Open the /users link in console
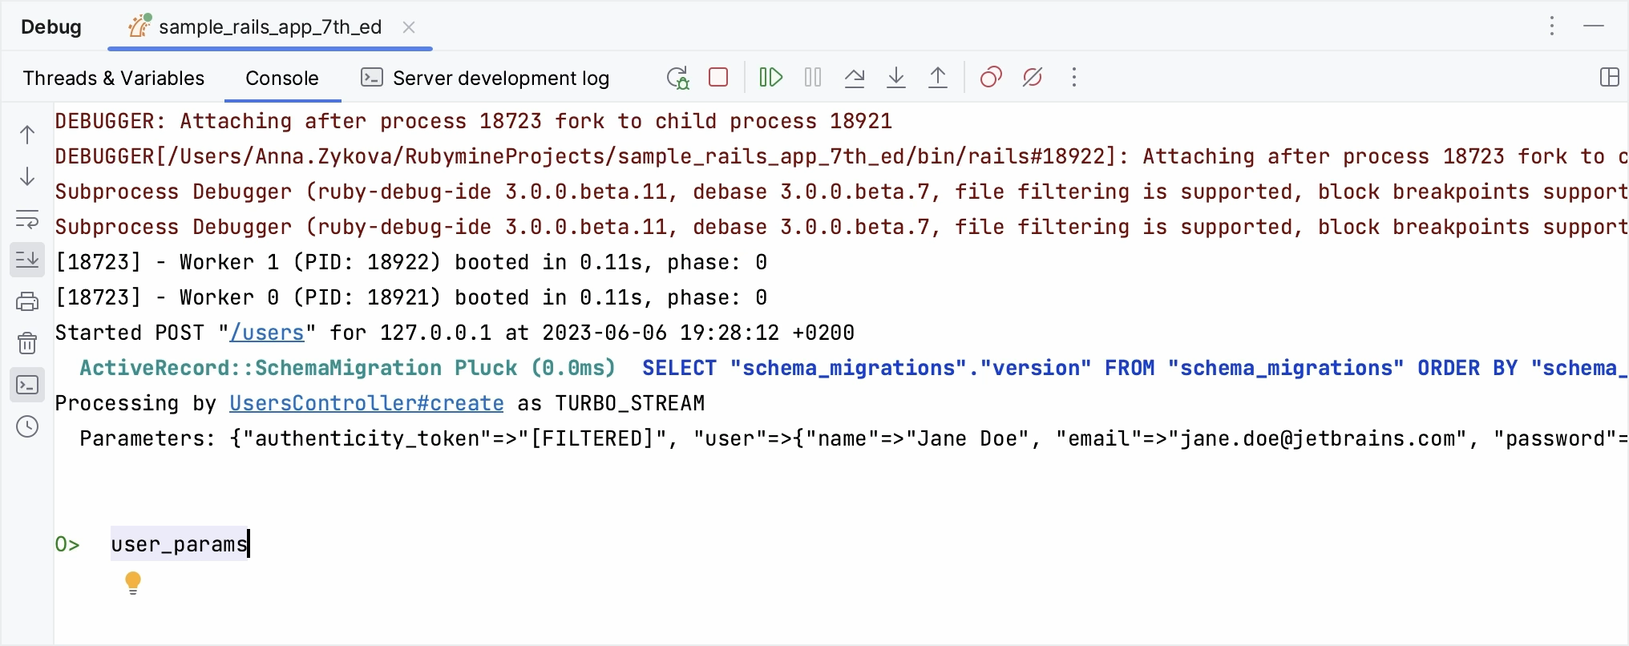 coord(267,333)
